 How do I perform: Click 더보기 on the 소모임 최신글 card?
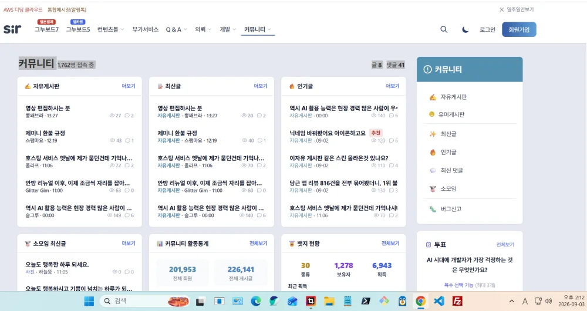129,244
